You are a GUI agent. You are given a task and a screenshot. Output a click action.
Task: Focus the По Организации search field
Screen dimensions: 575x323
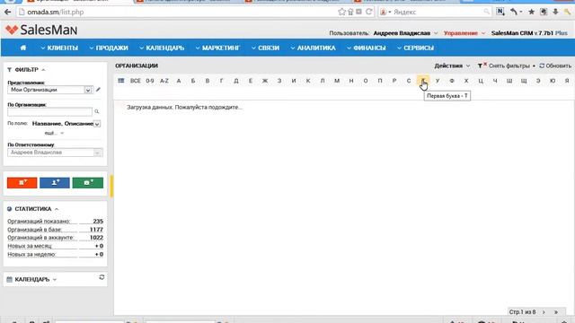coord(50,111)
